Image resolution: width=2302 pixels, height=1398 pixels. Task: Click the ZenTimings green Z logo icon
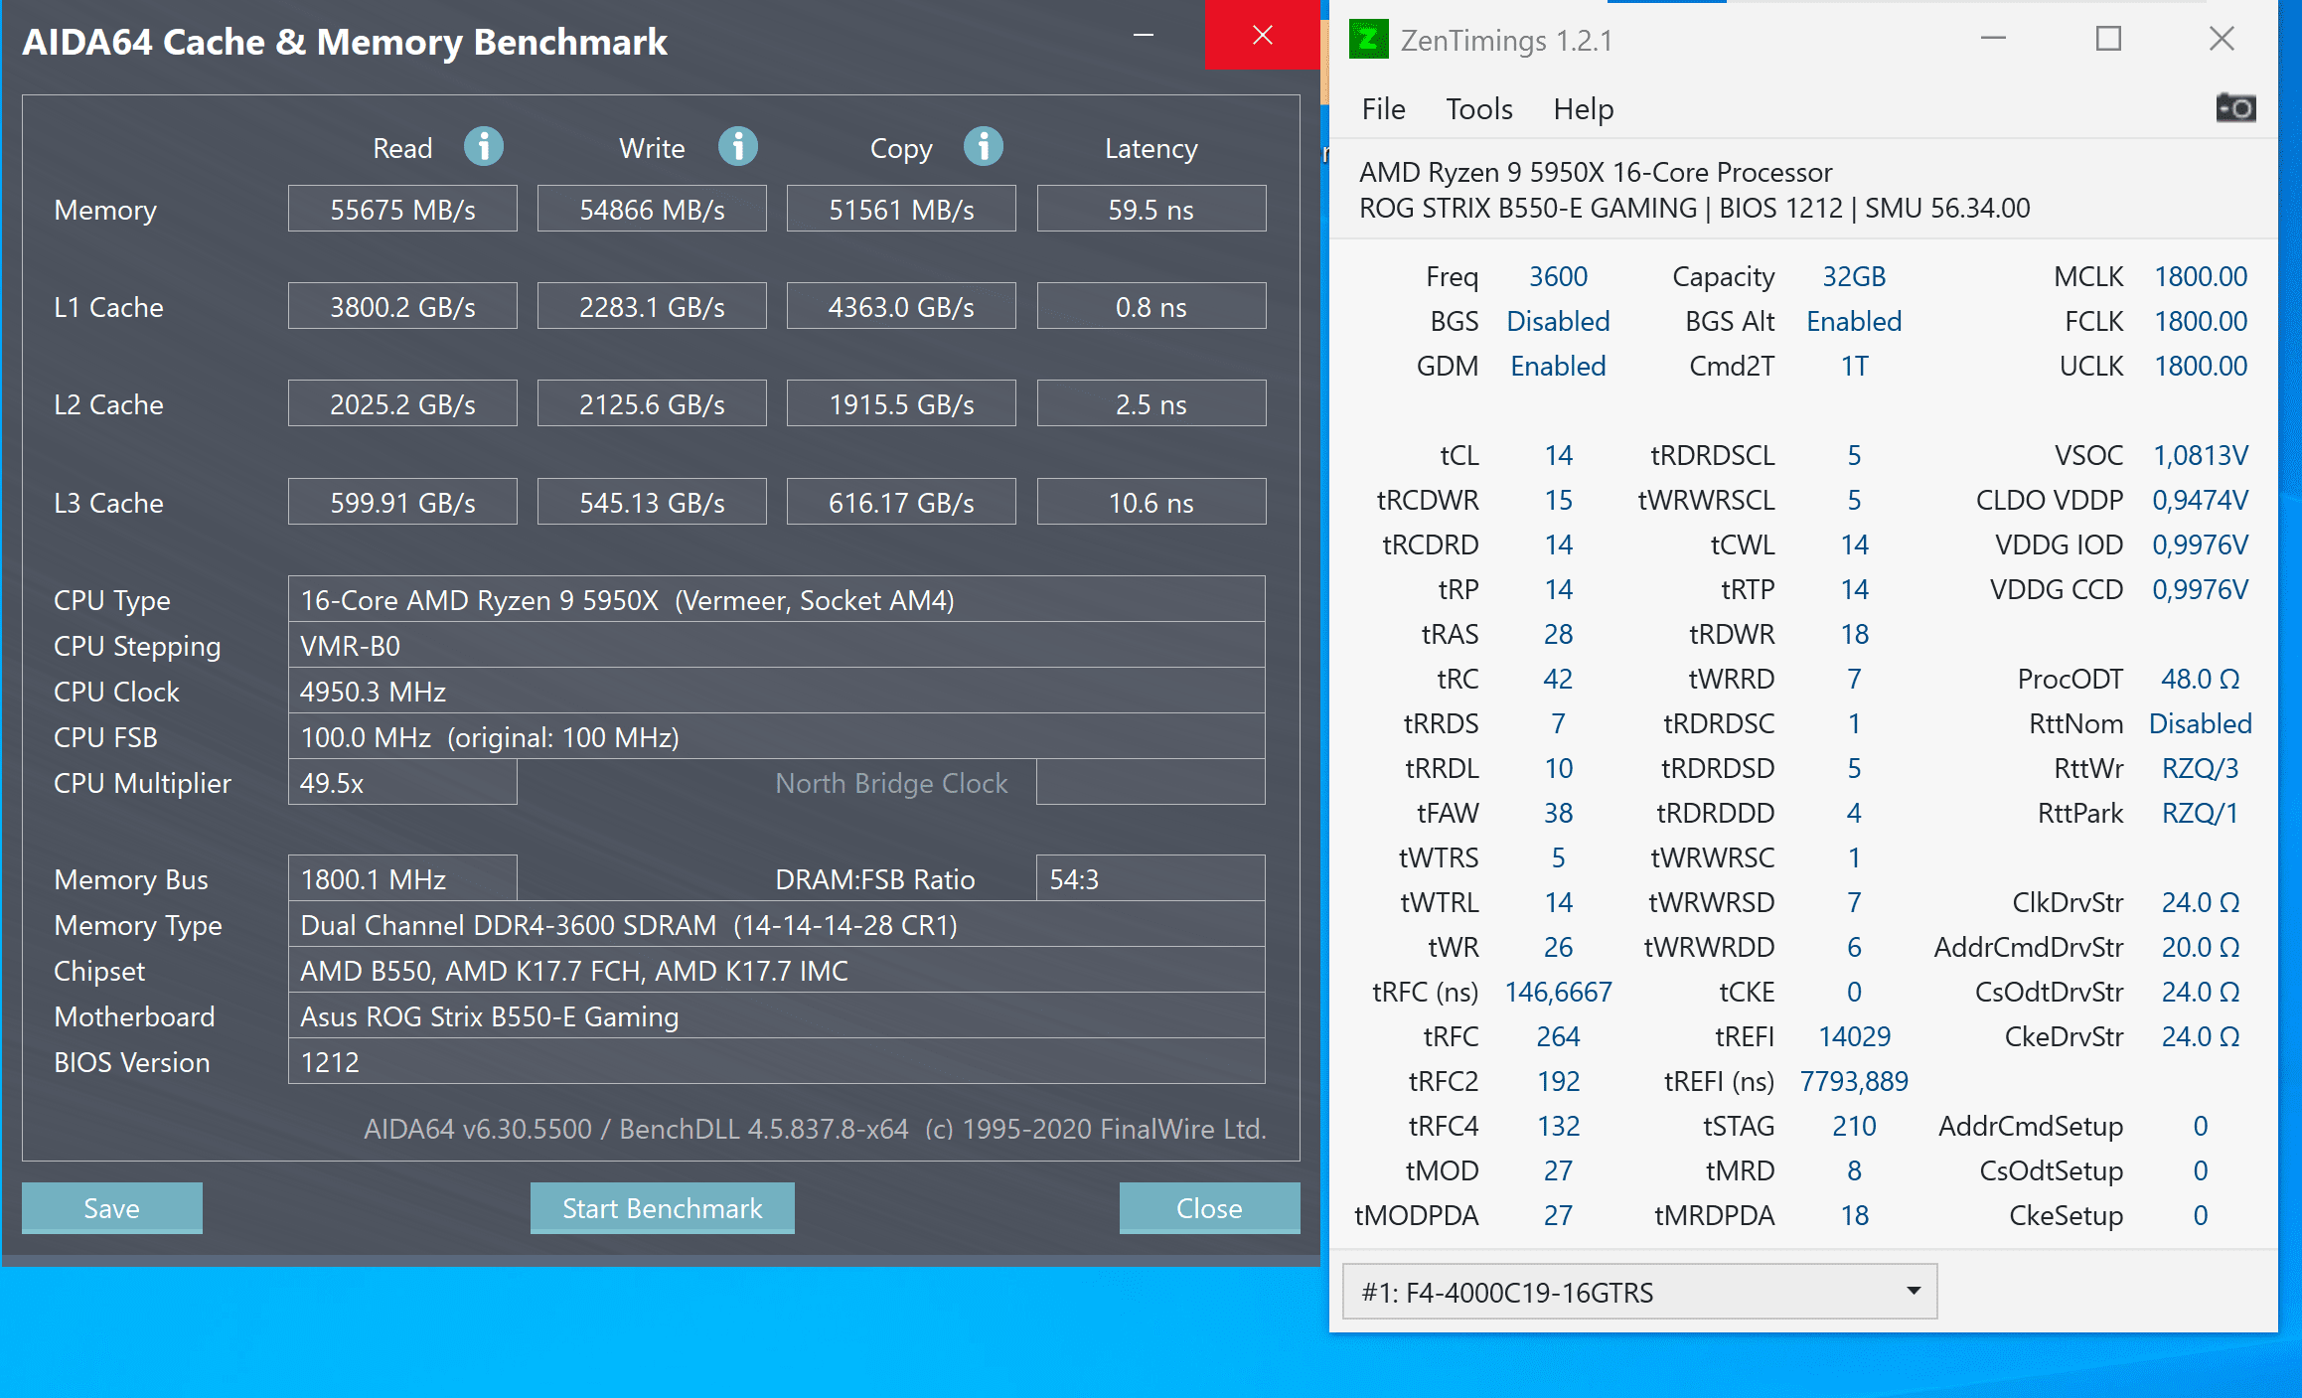pos(1368,40)
